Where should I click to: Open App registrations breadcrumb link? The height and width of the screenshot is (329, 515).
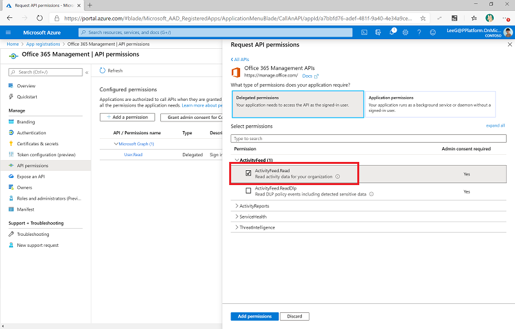point(43,44)
